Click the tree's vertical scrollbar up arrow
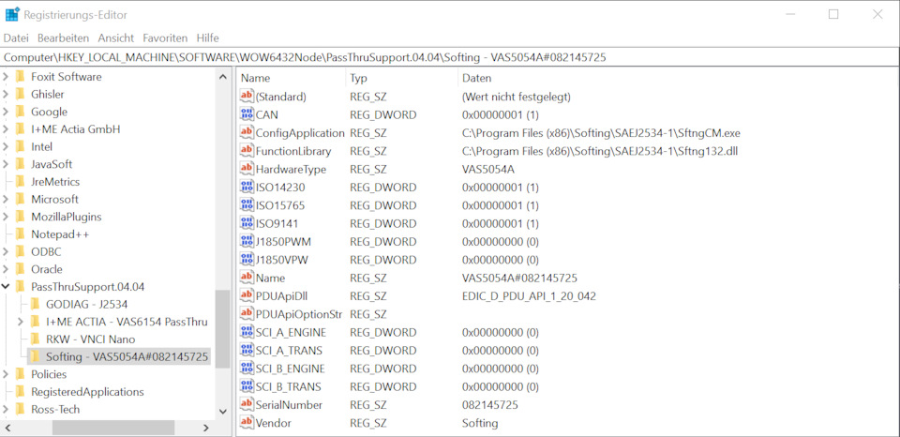 click(x=223, y=77)
